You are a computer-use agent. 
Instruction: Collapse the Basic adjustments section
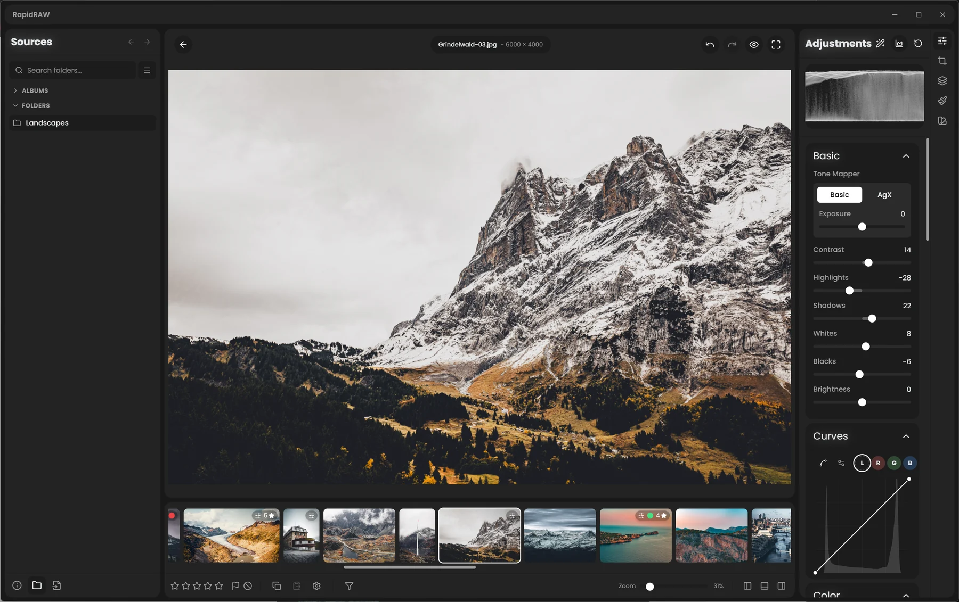click(x=906, y=156)
